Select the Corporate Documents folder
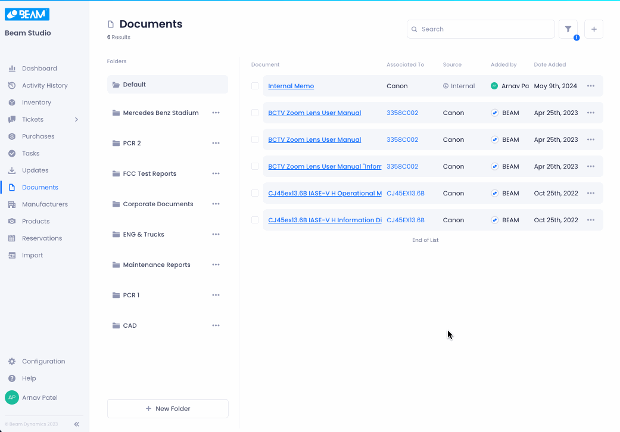Screen dimensions: 620x432 pyautogui.click(x=158, y=204)
